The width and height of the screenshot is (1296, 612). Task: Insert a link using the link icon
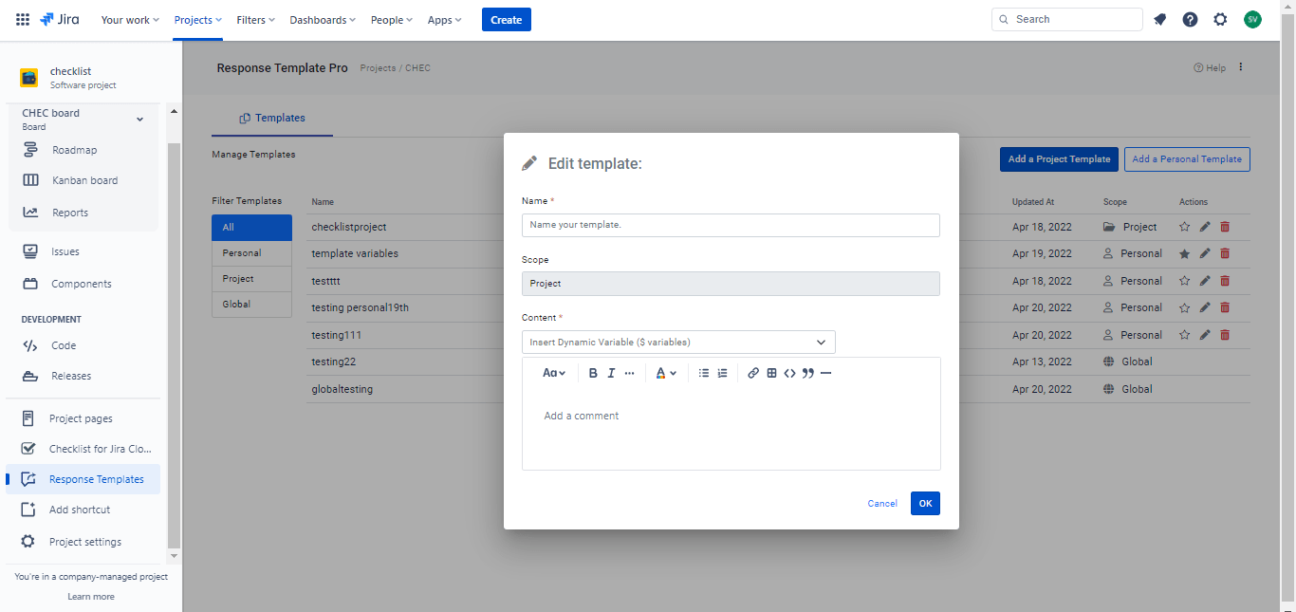[x=753, y=372]
